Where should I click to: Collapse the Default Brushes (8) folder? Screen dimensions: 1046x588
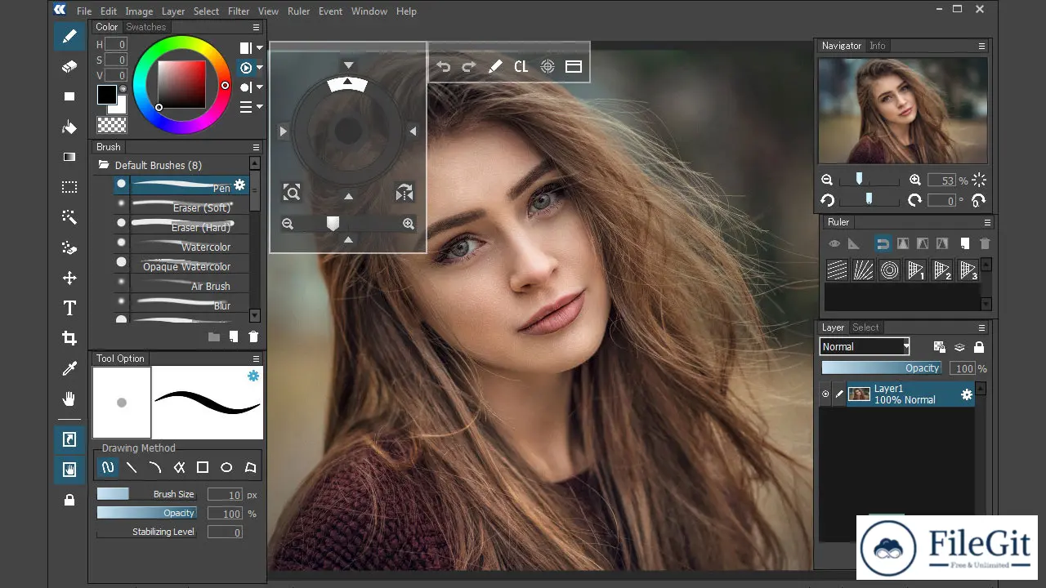(x=104, y=165)
